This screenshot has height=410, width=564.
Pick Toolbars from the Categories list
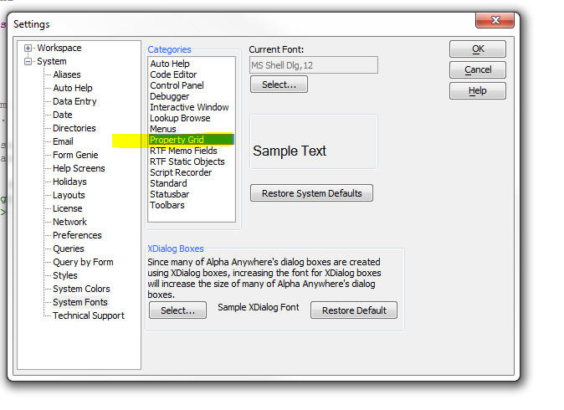pos(167,205)
